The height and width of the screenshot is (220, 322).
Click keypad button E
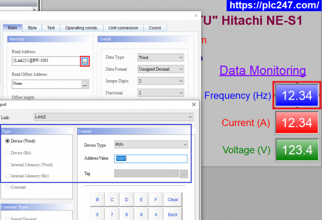click(x=141, y=200)
